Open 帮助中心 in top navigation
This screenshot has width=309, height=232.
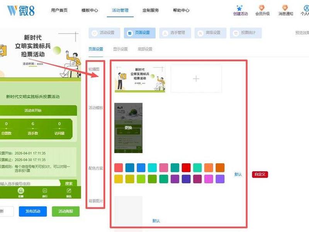pyautogui.click(x=181, y=10)
